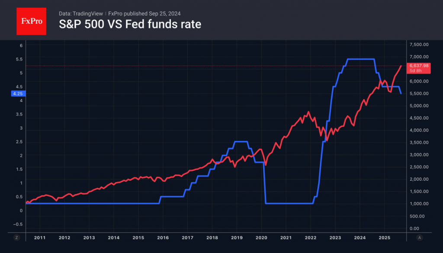Select 2020 on the time axis
The image size is (443, 253).
click(261, 238)
